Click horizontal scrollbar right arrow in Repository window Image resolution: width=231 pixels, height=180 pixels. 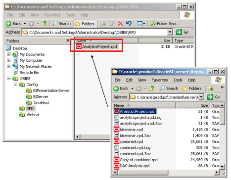click(217, 173)
